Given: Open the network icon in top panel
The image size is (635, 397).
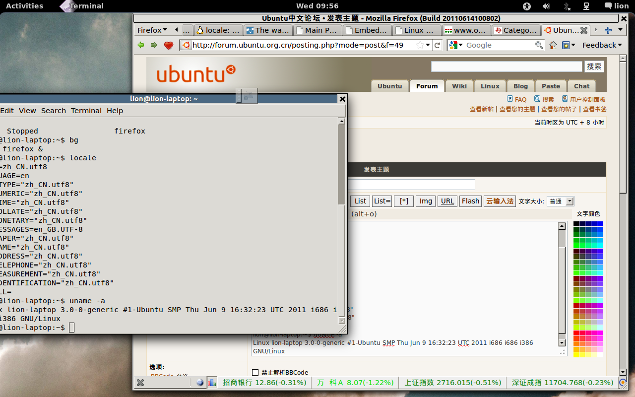Looking at the screenshot, I should click(586, 6).
